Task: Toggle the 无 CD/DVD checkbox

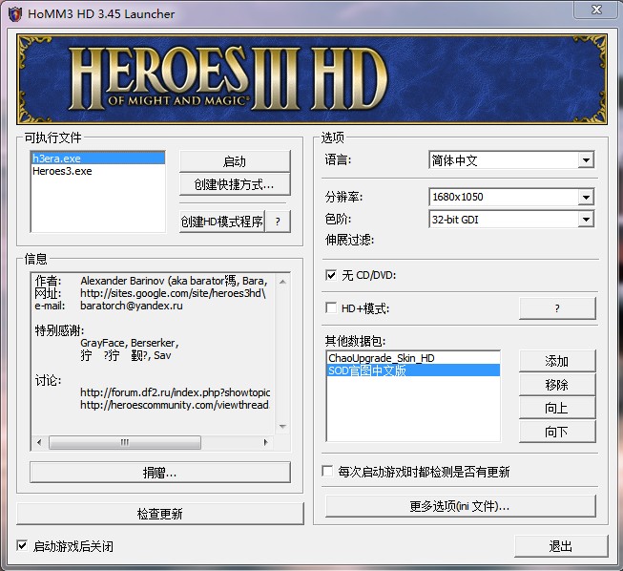Action: (331, 275)
